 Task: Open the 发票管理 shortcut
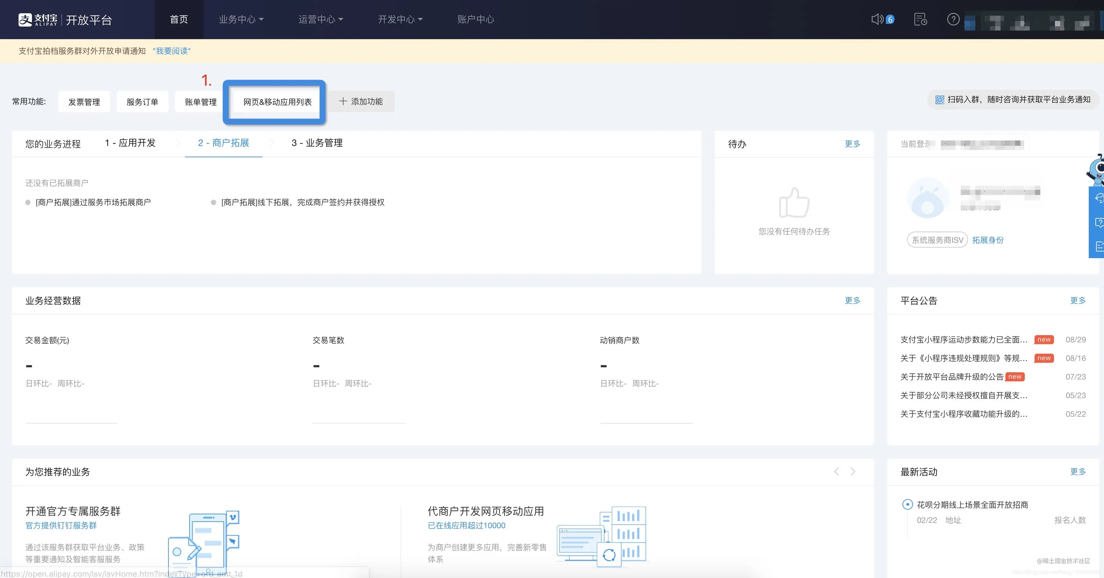tap(84, 102)
